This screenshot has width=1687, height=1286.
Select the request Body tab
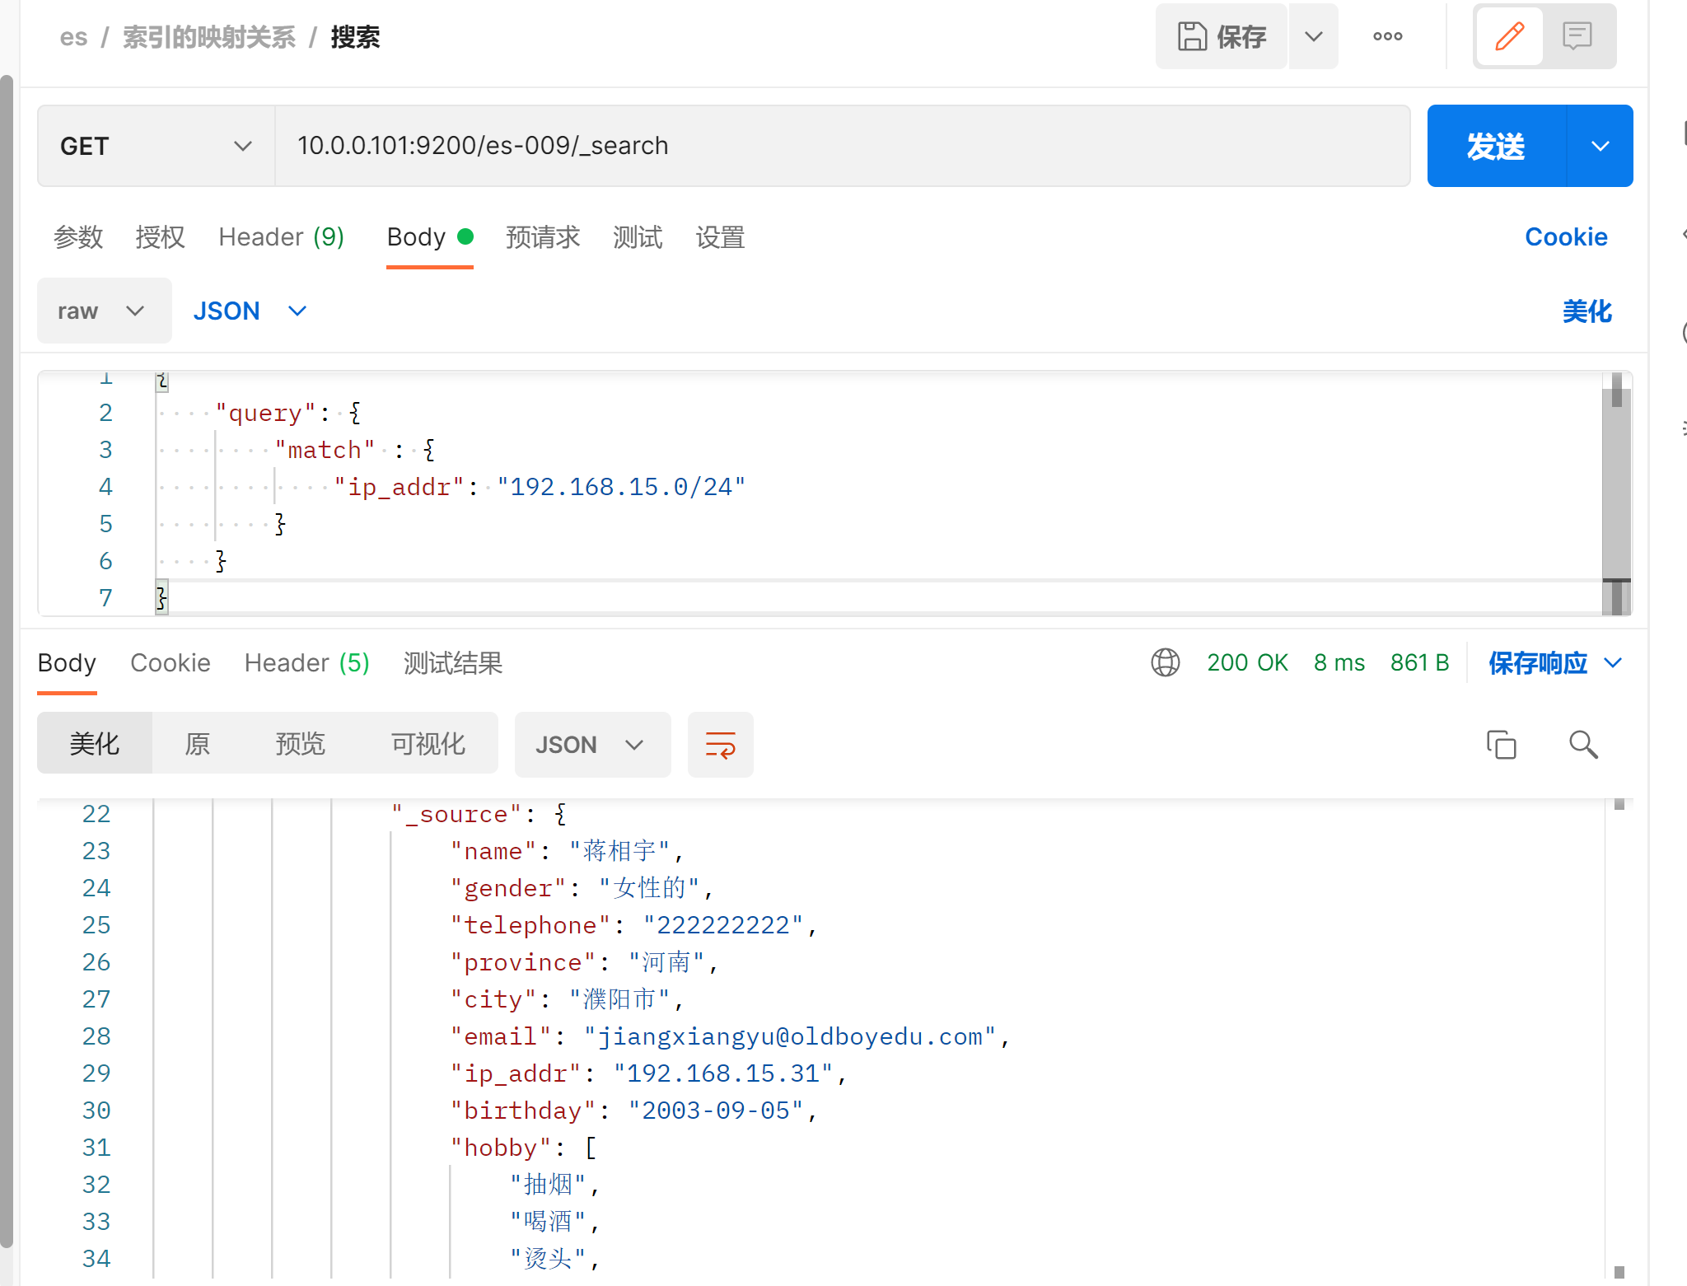[429, 237]
